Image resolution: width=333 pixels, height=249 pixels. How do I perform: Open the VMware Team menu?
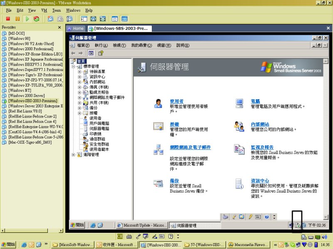[57, 10]
